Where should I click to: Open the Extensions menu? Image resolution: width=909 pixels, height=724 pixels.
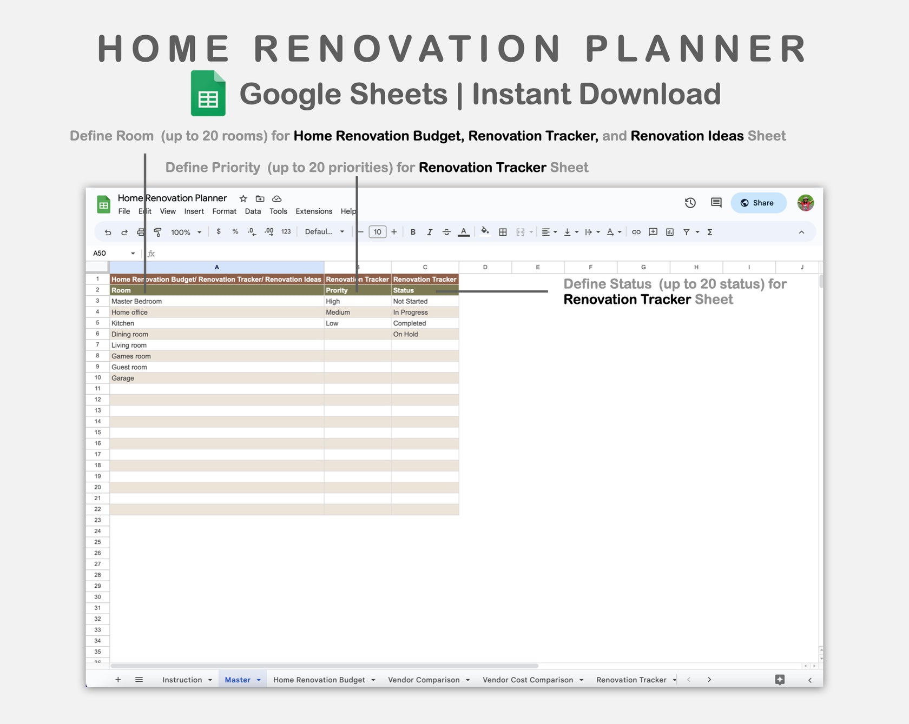(314, 211)
